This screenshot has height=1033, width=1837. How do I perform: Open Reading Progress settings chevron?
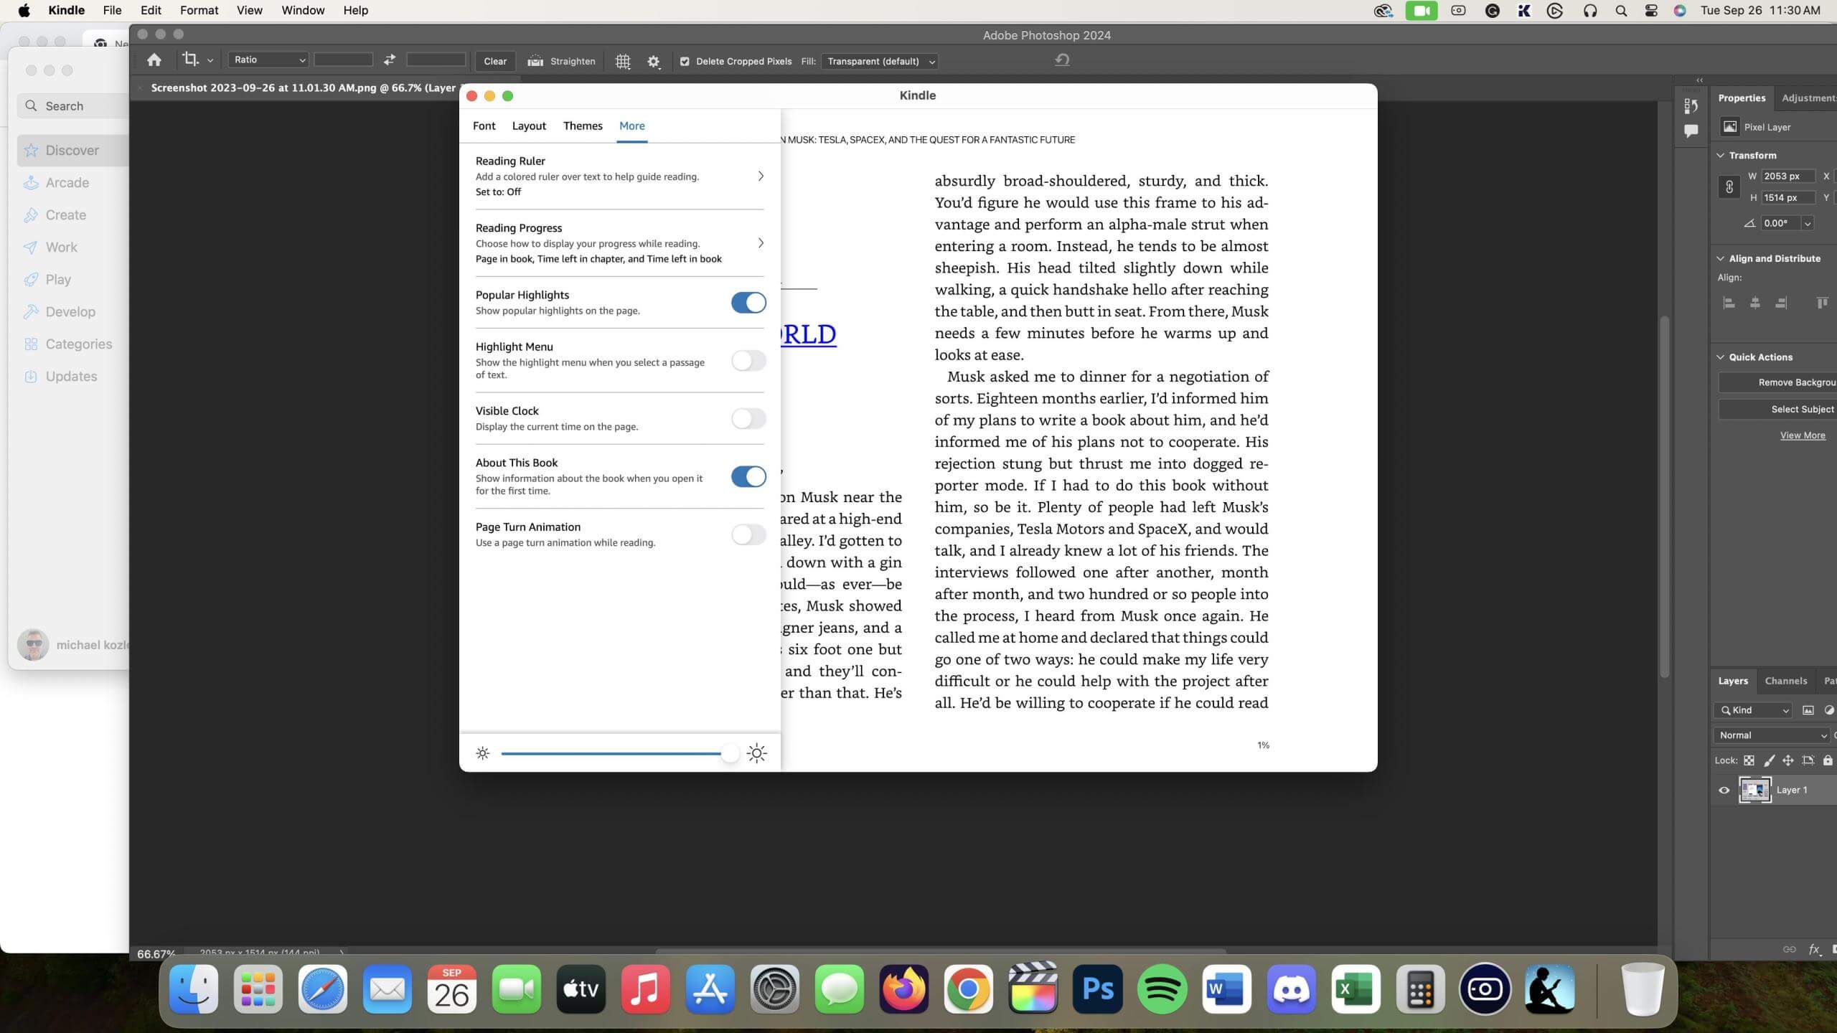pyautogui.click(x=761, y=242)
